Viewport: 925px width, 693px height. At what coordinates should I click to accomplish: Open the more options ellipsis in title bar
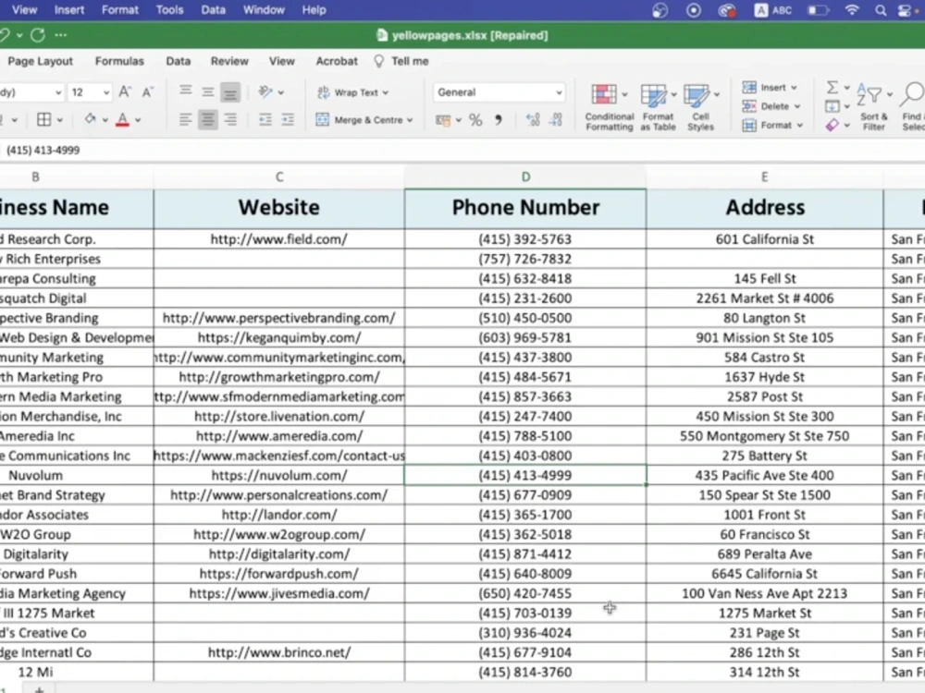[x=61, y=35]
